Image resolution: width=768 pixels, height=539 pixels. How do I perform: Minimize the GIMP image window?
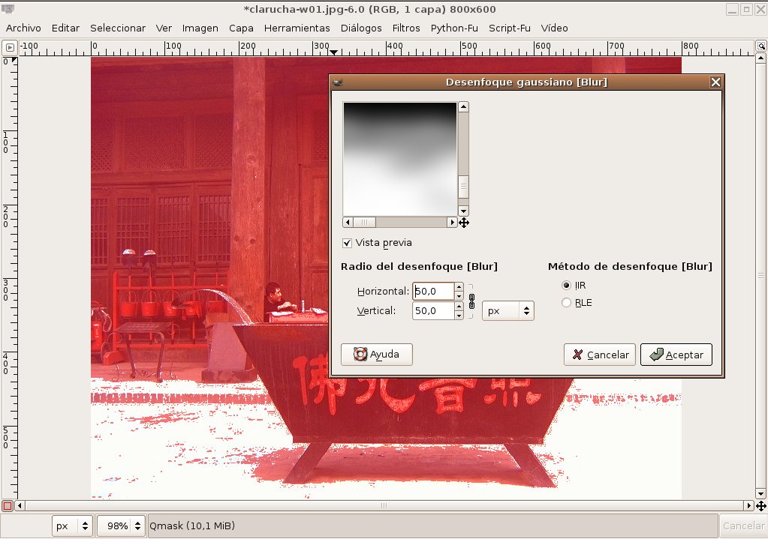pos(732,9)
